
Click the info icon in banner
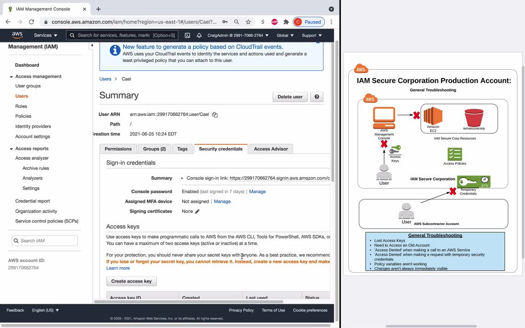click(115, 50)
